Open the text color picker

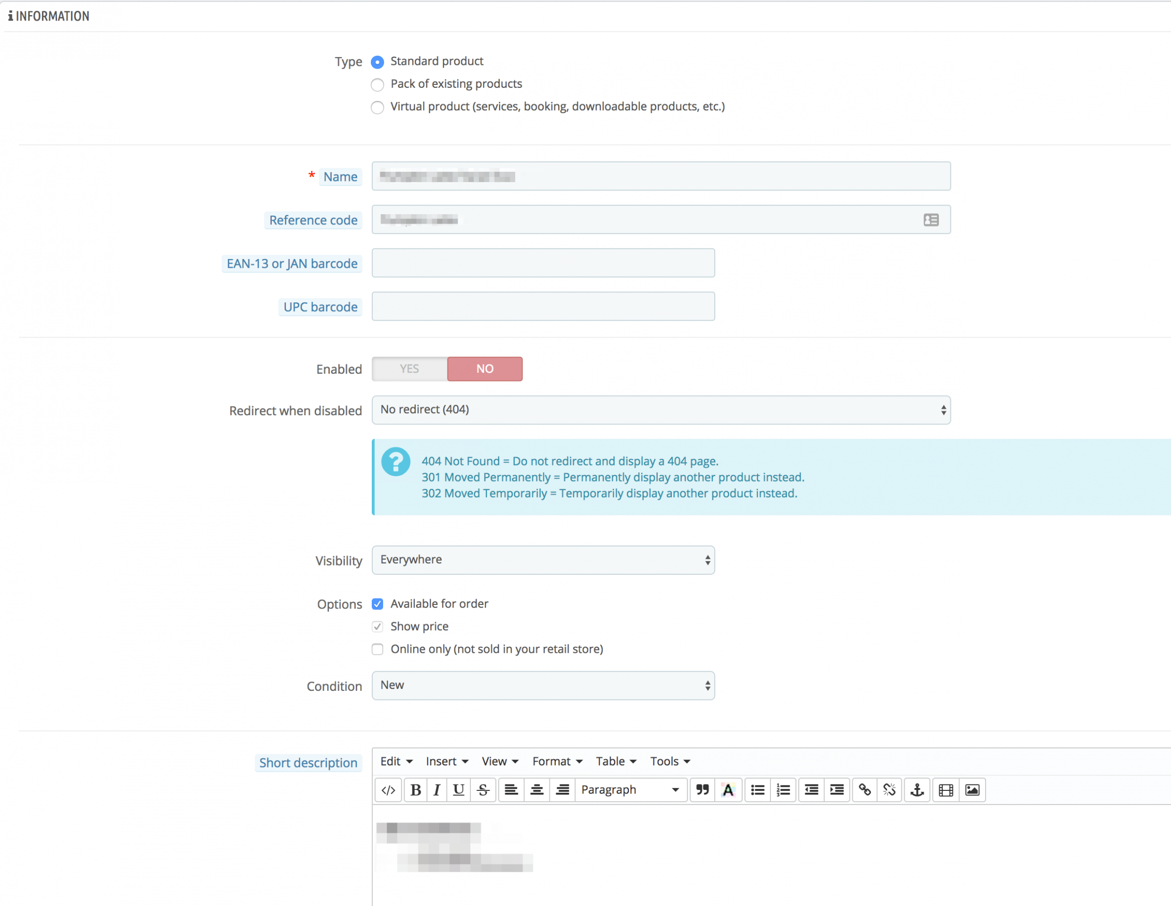coord(727,790)
